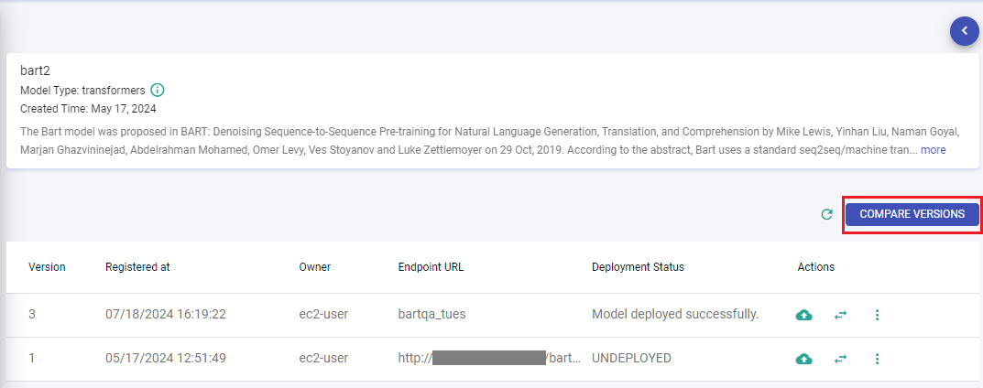Select date 05/17/2024 12:51:49
This screenshot has height=388, width=983.
(166, 358)
